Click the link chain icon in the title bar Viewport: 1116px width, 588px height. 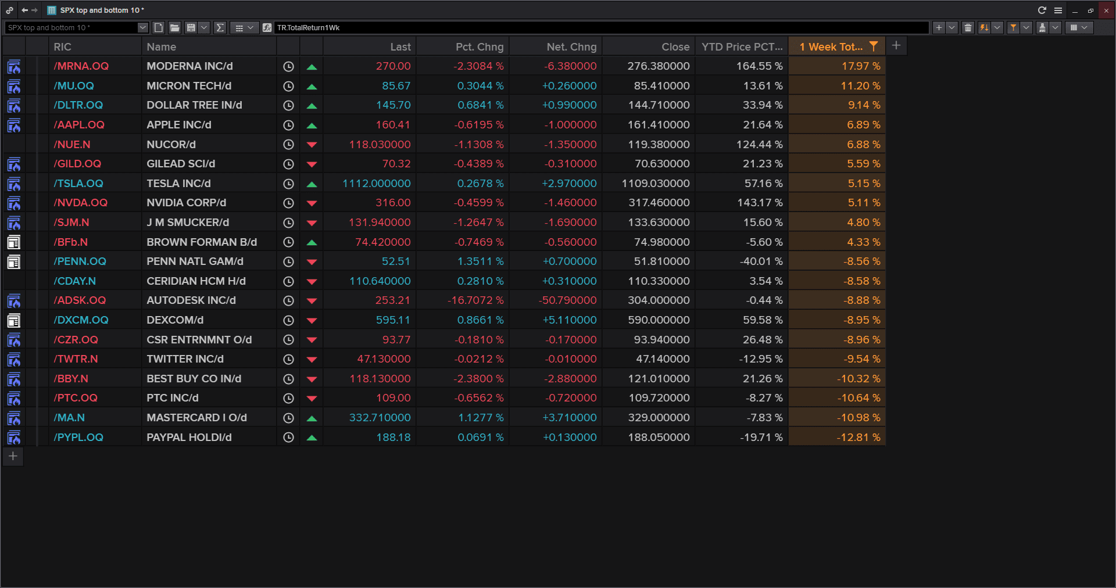click(10, 10)
